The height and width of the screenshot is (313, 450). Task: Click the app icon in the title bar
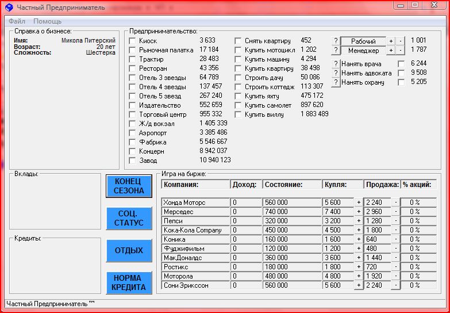coord(9,7)
